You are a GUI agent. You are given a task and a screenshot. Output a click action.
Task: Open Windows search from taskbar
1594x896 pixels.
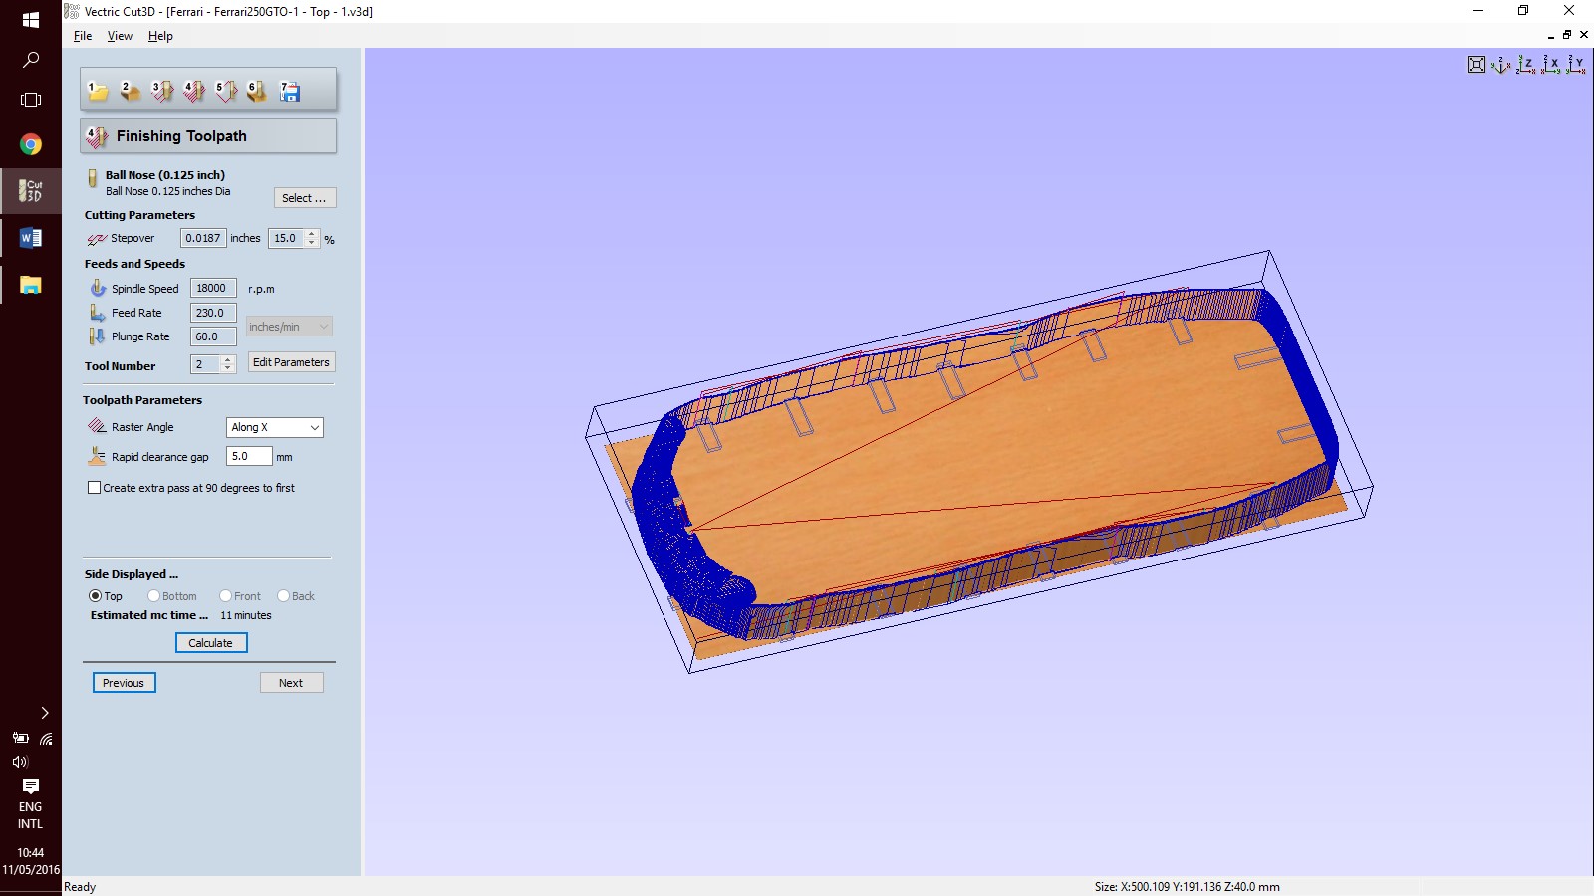(x=31, y=60)
